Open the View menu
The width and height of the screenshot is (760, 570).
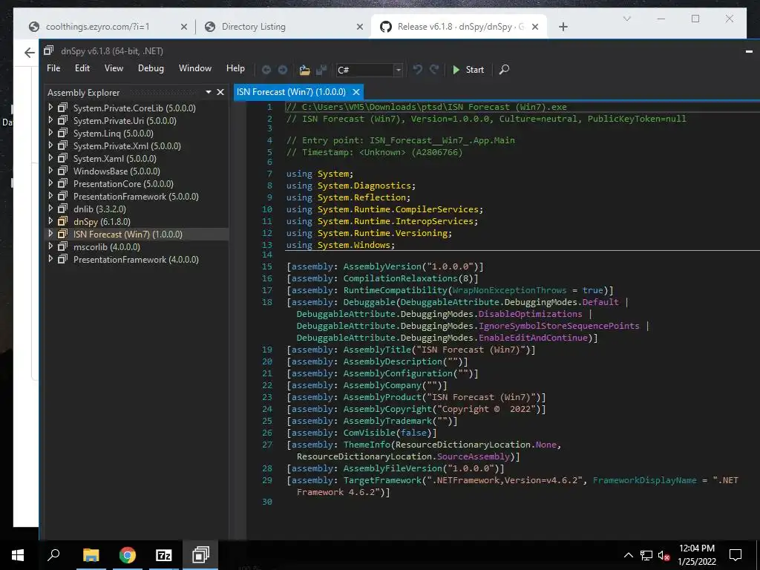[x=114, y=68]
